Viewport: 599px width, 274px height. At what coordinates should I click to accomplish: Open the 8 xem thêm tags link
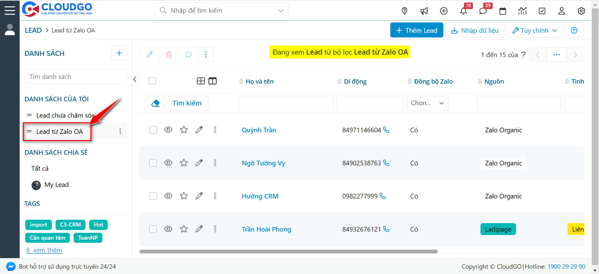click(x=44, y=250)
